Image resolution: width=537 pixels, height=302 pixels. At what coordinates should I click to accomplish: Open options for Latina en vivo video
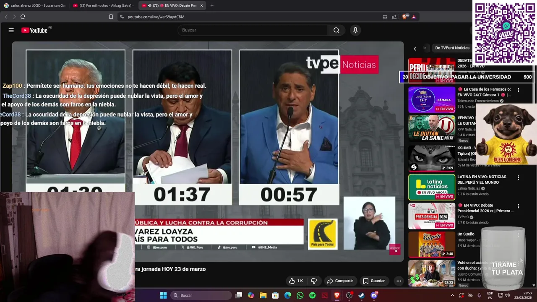coord(518,177)
